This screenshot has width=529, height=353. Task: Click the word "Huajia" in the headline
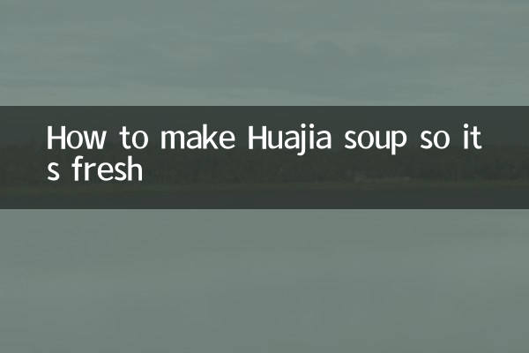tap(289, 140)
